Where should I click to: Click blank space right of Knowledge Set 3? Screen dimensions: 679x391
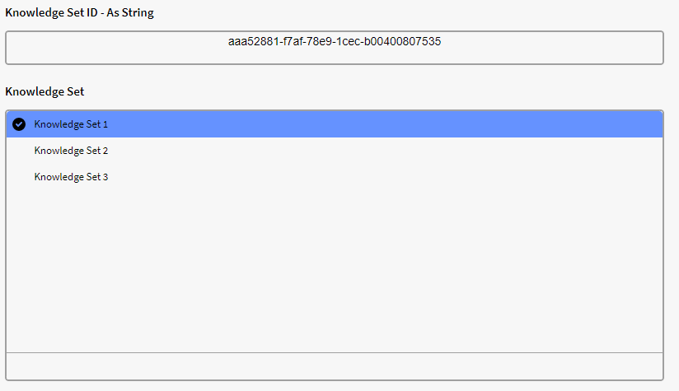click(x=412, y=177)
